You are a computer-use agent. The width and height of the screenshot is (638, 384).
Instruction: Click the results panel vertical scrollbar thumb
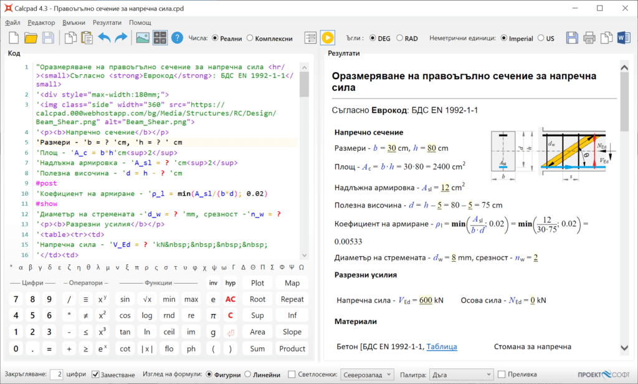click(x=624, y=103)
